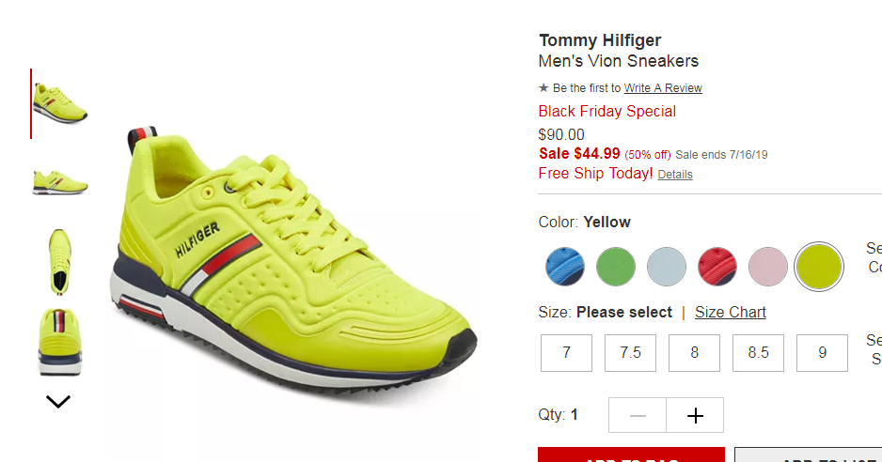Open the Size Chart link

point(730,312)
